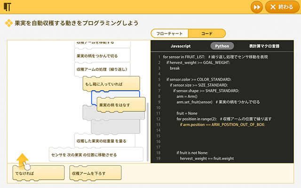This screenshot has height=188, width=301.
Task: Click the diamond icon beside the title
Action: tap(9, 22)
